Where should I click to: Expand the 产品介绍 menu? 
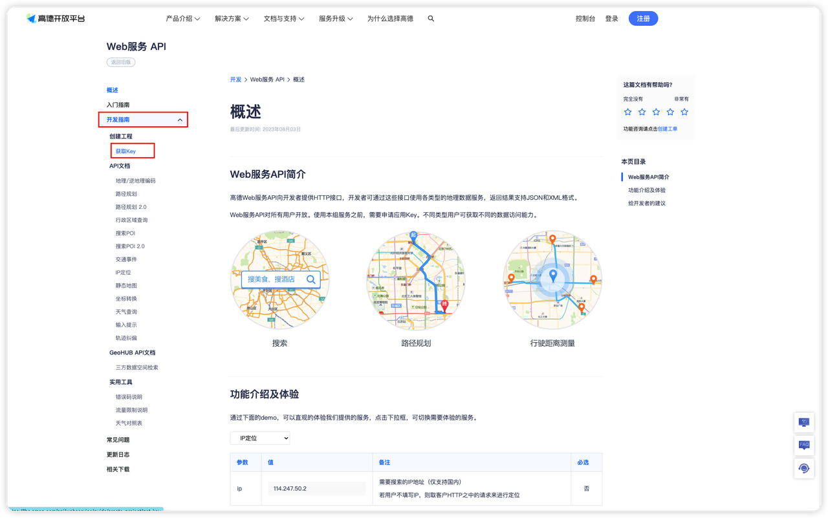pyautogui.click(x=183, y=19)
